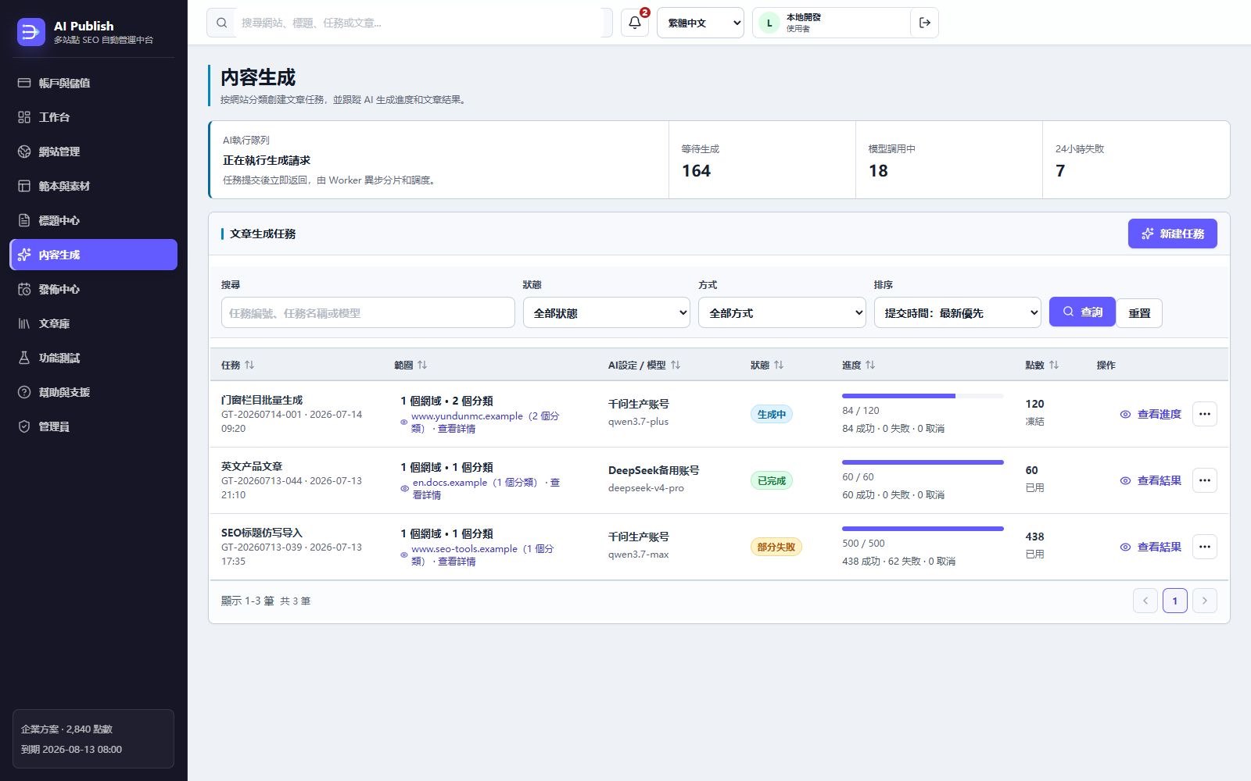Open the 全部狀態 status filter dropdown
The height and width of the screenshot is (781, 1251).
tap(607, 312)
